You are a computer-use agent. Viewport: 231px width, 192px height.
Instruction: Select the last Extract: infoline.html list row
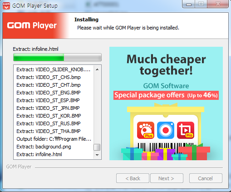click(x=39, y=154)
